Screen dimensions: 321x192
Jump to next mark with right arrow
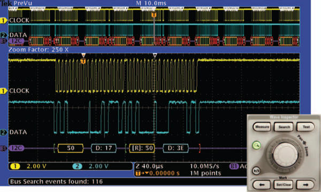(x=305, y=185)
